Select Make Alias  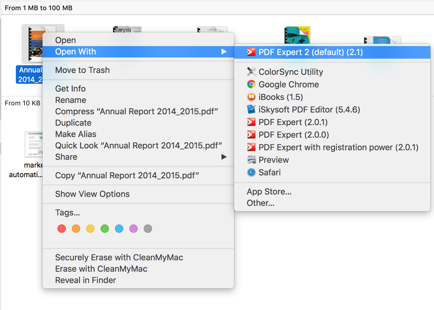[138, 134]
